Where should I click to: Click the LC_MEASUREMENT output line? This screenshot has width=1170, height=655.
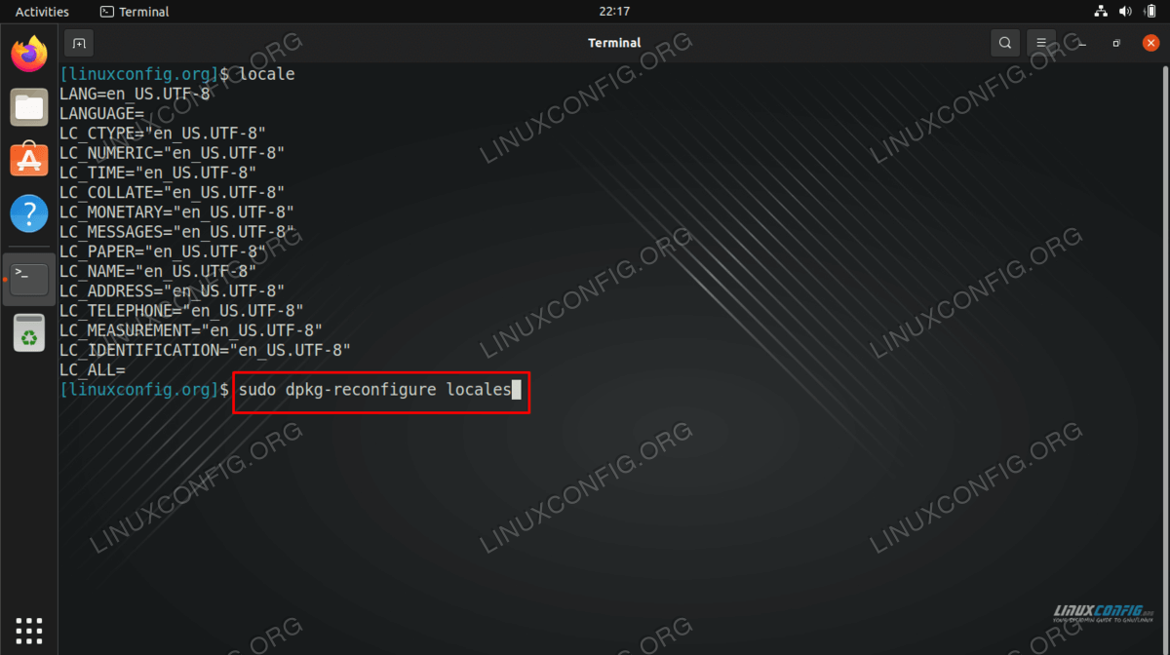click(191, 330)
